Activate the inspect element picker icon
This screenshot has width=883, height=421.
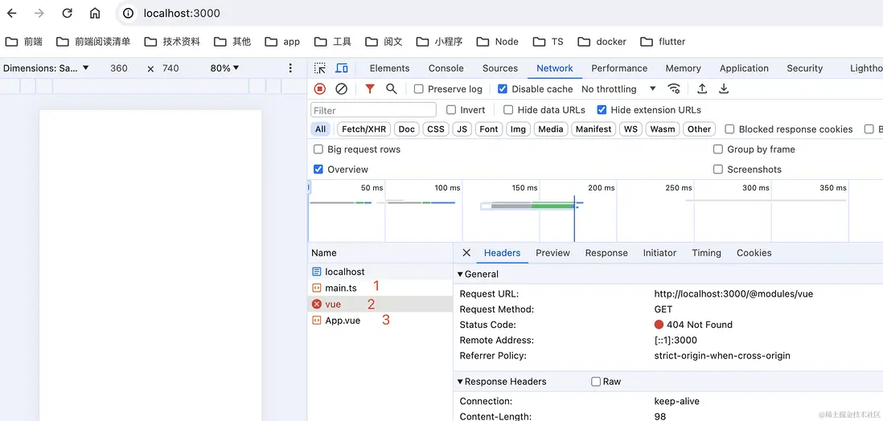tap(320, 68)
